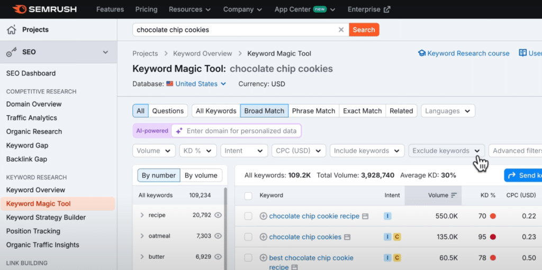
Task: Click the United States flag icon
Action: (170, 83)
